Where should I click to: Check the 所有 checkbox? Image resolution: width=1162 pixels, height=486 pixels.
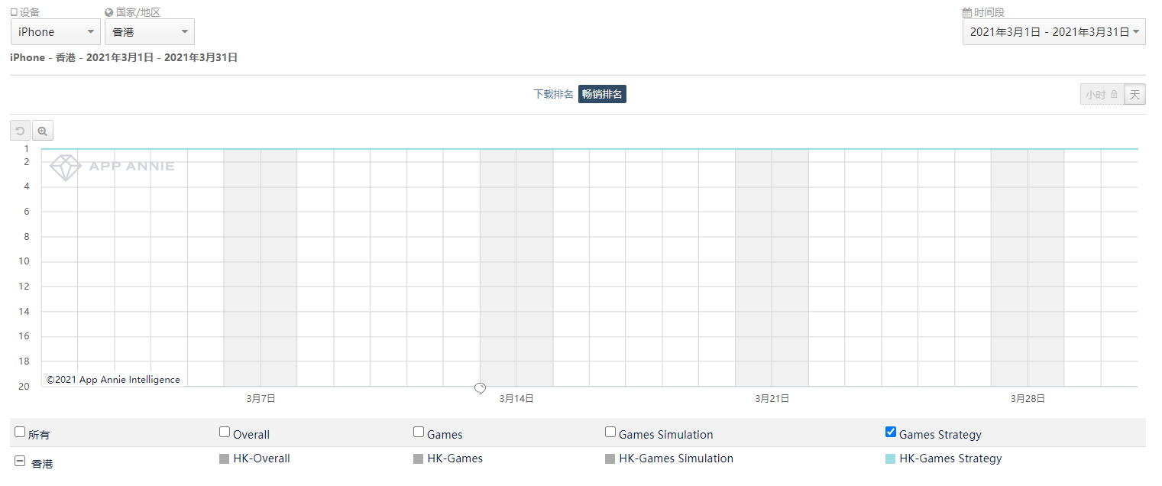tap(20, 432)
